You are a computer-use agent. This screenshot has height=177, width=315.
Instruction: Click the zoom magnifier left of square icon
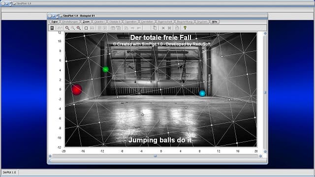point(79,28)
